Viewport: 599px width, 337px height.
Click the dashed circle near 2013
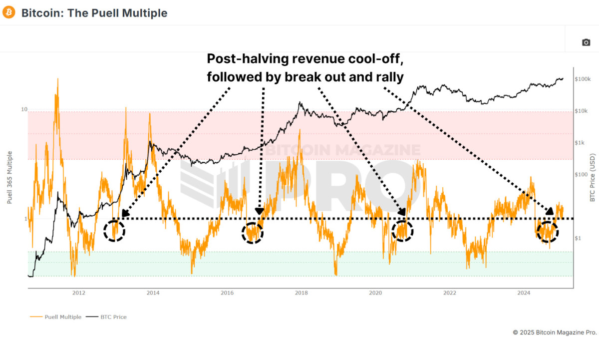click(x=114, y=231)
